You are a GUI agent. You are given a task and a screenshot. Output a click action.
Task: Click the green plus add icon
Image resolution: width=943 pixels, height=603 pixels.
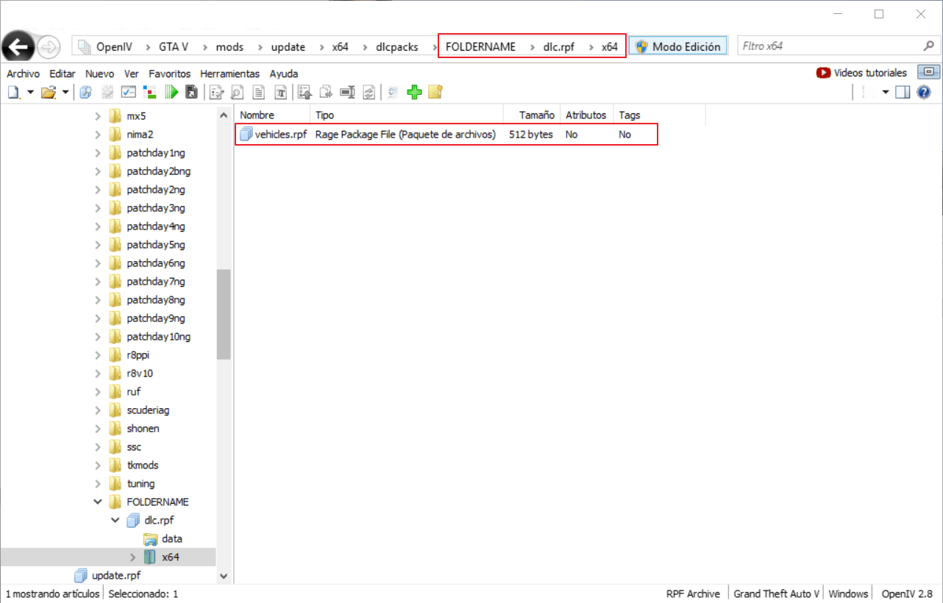(x=414, y=92)
